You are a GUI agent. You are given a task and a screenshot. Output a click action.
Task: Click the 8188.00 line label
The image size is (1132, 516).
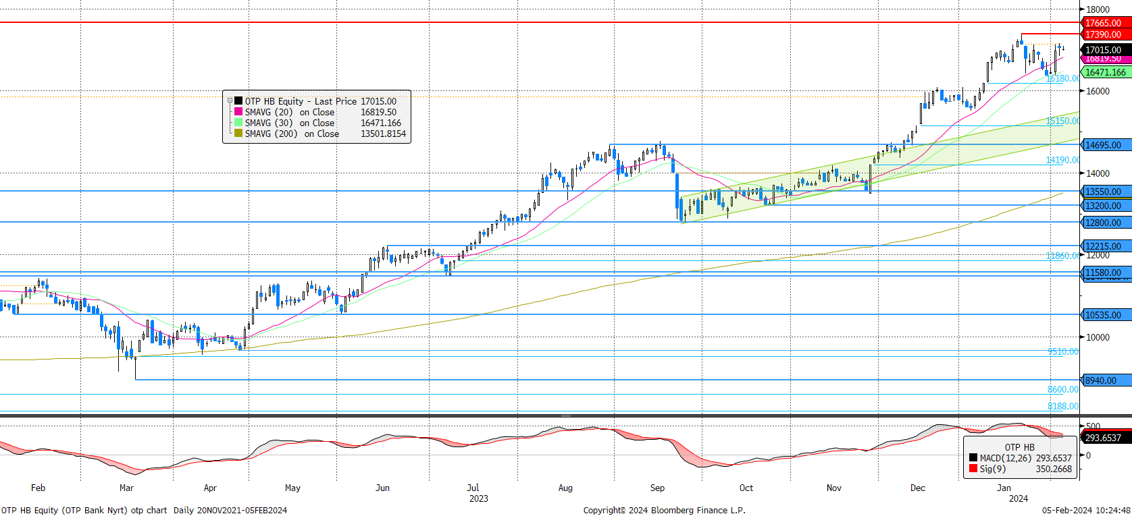[x=1063, y=406]
